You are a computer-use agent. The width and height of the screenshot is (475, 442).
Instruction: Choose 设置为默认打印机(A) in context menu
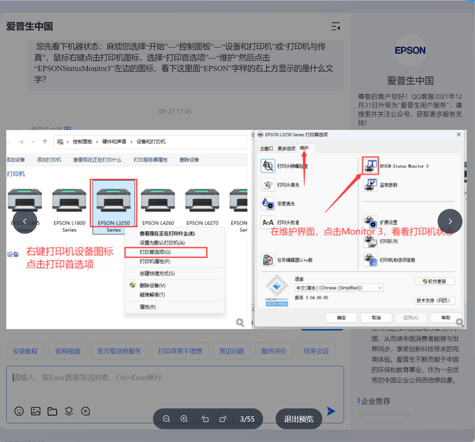pos(162,243)
